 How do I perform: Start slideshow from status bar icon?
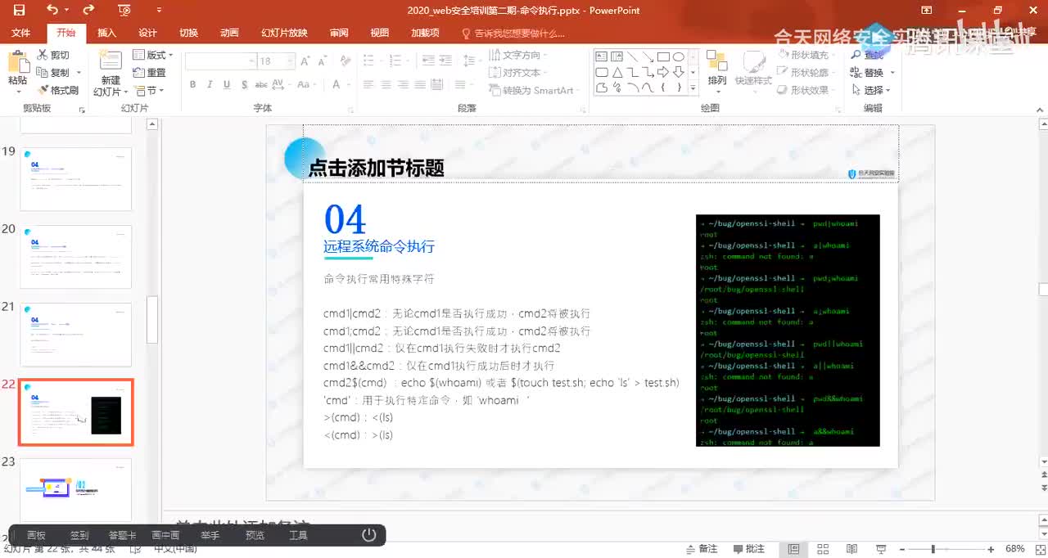881,549
